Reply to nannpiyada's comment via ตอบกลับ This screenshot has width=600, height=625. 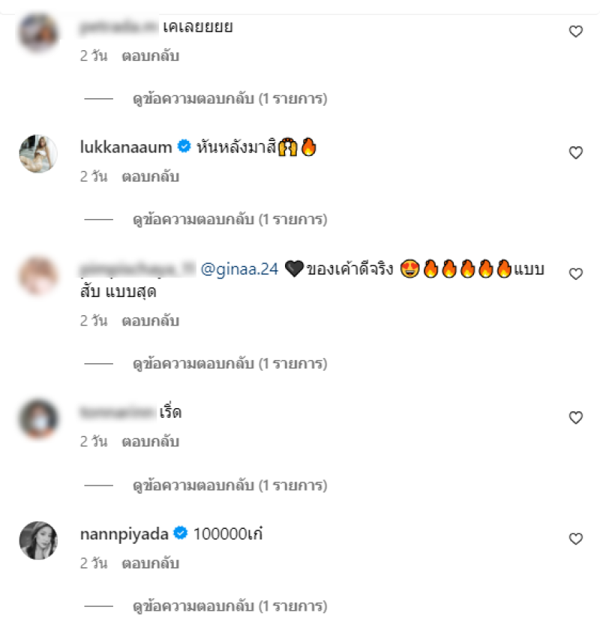pos(150,563)
